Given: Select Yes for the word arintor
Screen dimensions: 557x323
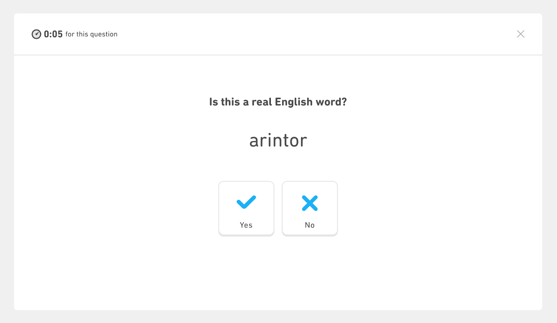Looking at the screenshot, I should pyautogui.click(x=246, y=208).
